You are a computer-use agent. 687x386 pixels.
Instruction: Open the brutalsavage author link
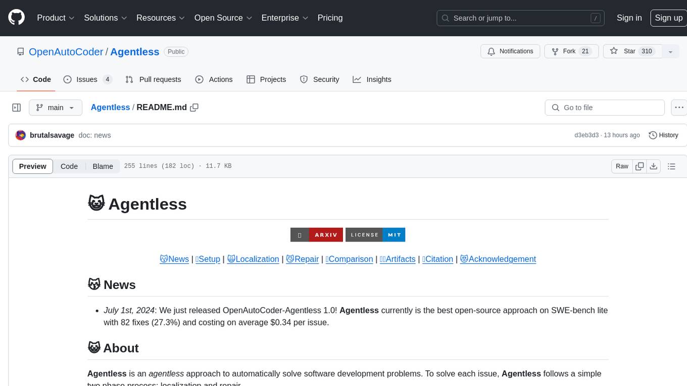pyautogui.click(x=52, y=135)
